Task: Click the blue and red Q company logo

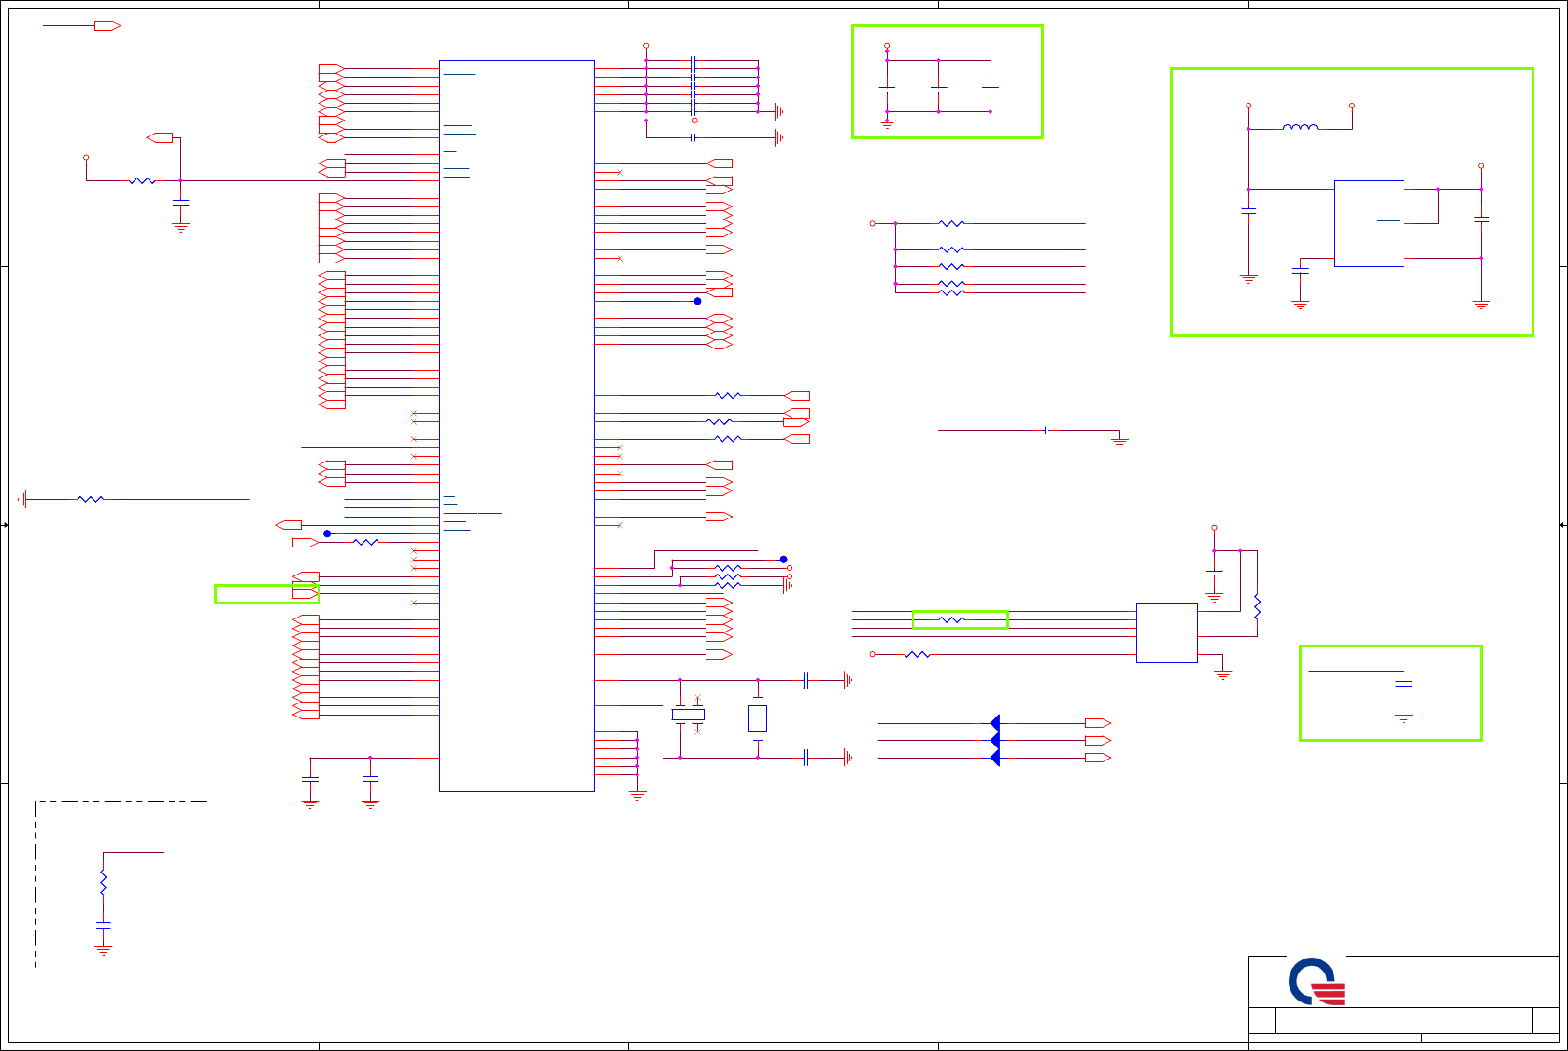Action: tap(1316, 981)
